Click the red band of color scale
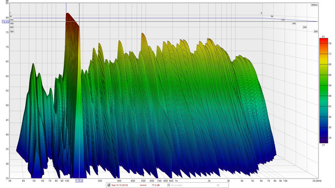Image resolution: width=335 pixels, height=188 pixels. pos(323,41)
